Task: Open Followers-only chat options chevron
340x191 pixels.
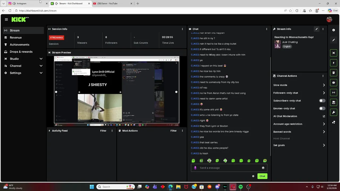Action: (x=324, y=93)
